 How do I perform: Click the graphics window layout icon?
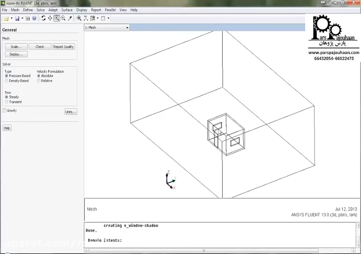(103, 18)
